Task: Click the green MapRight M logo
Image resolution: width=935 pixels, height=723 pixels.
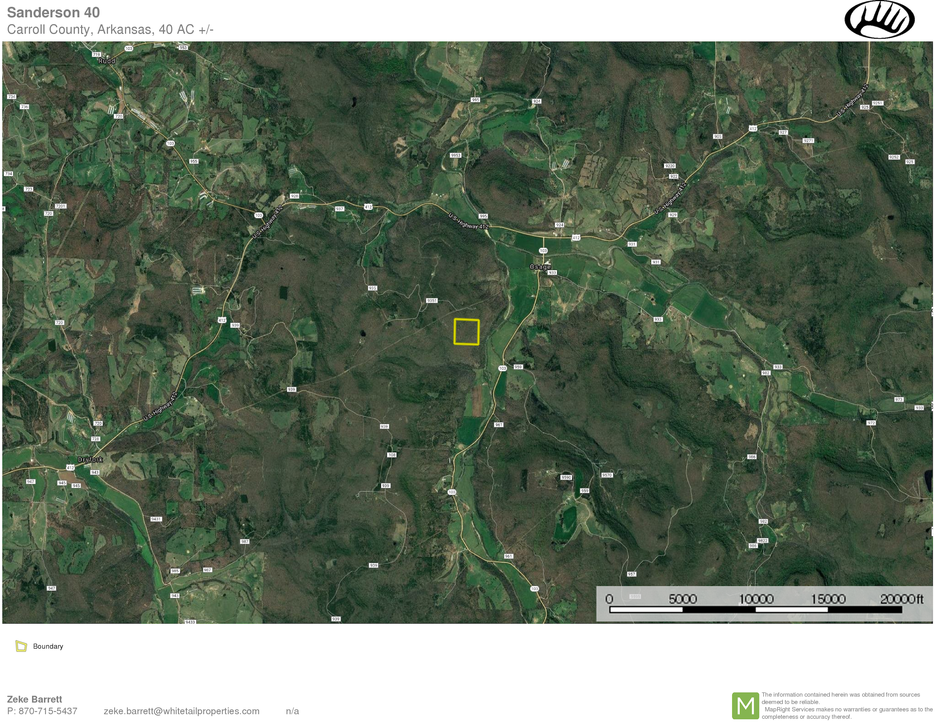Action: [x=745, y=705]
